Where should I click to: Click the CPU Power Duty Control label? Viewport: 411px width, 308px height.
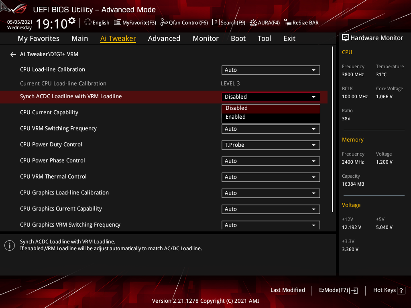pyautogui.click(x=51, y=144)
